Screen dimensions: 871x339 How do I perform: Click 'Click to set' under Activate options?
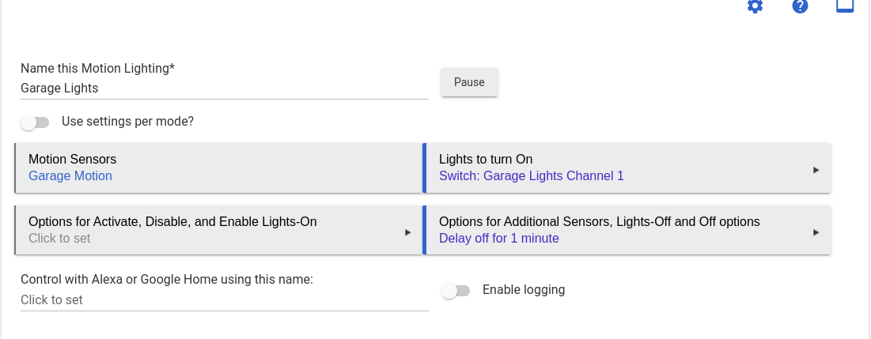click(59, 239)
